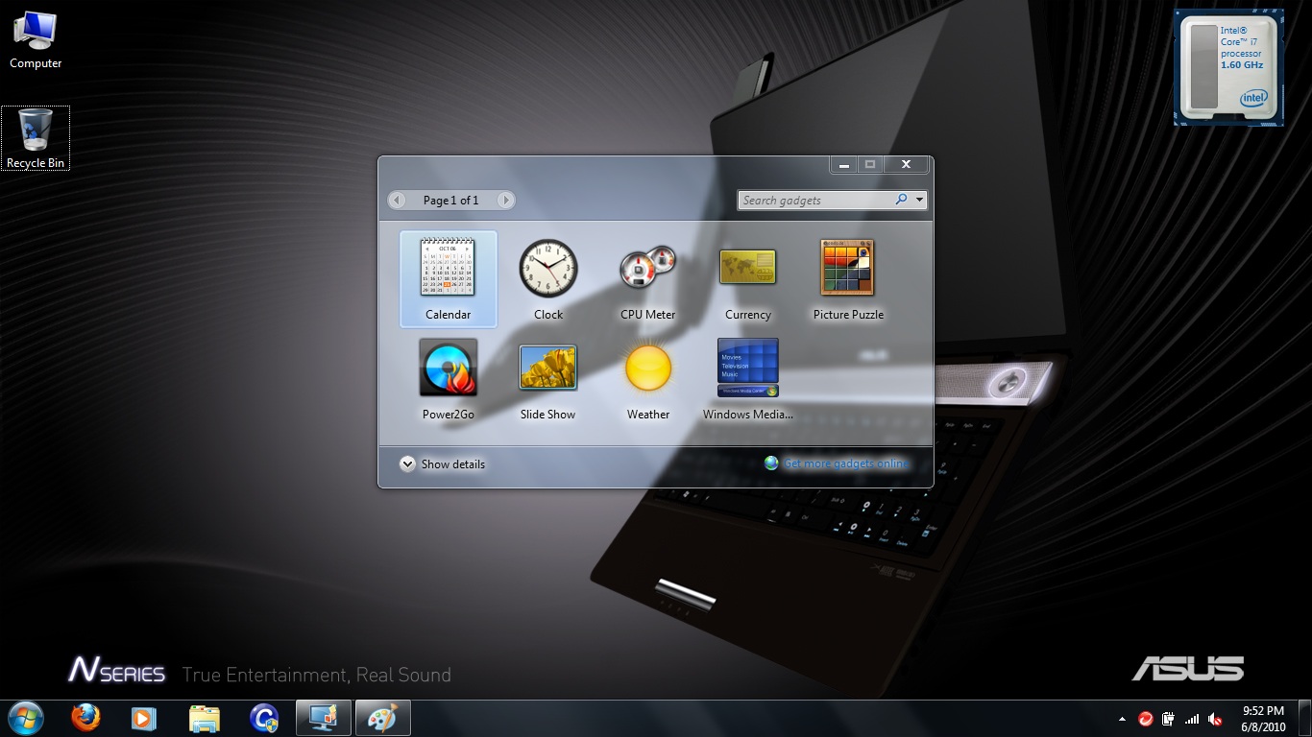This screenshot has width=1312, height=737.
Task: Click the Show desktop button
Action: (x=1304, y=719)
